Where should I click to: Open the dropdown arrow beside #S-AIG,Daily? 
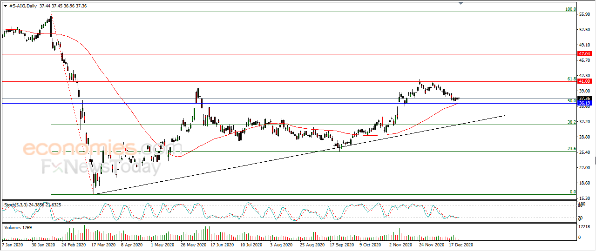5,6
